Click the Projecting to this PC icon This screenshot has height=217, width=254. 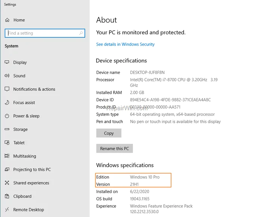[7, 170]
